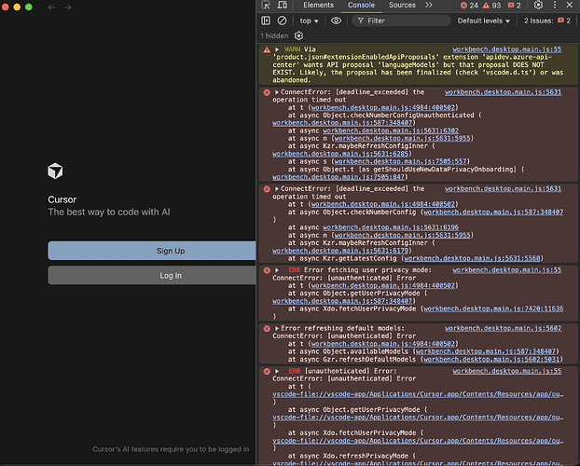
Task: Switch to the Console tab
Action: tap(361, 5)
